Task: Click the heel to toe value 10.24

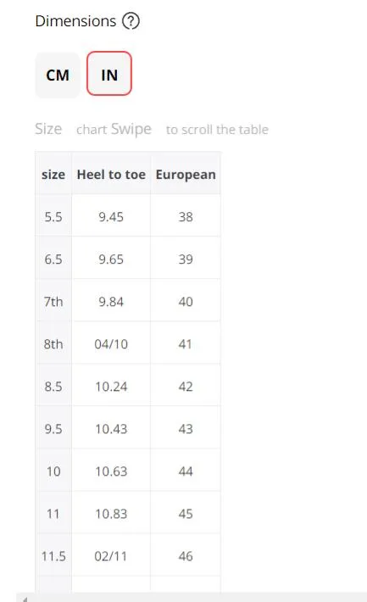Action: click(111, 387)
